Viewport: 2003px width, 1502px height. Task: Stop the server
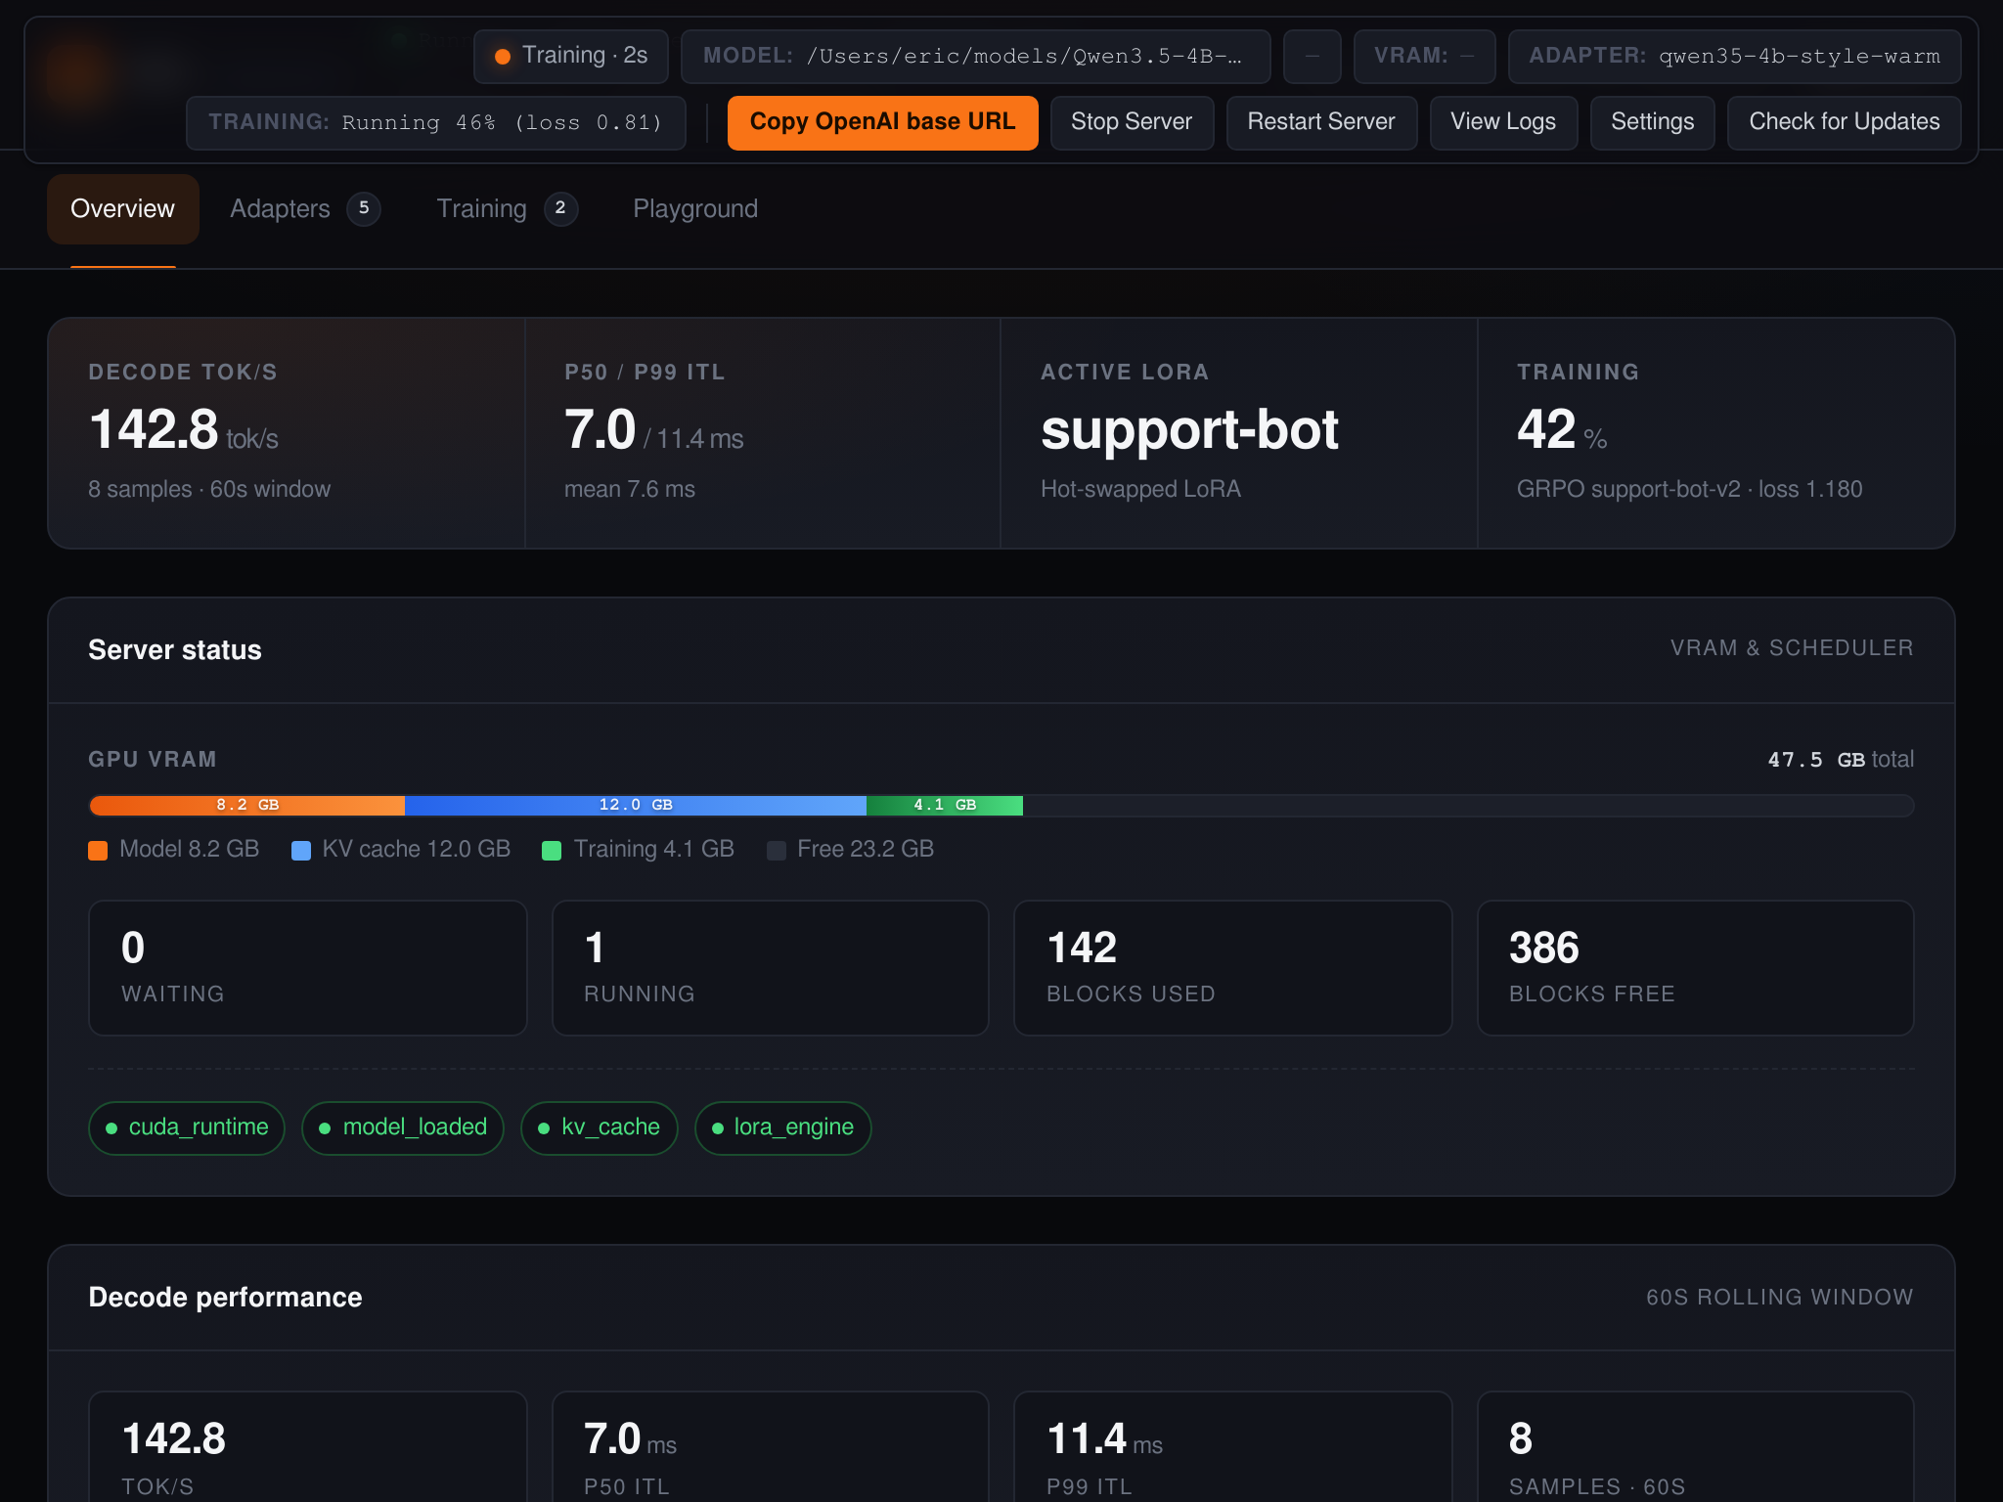(1132, 122)
